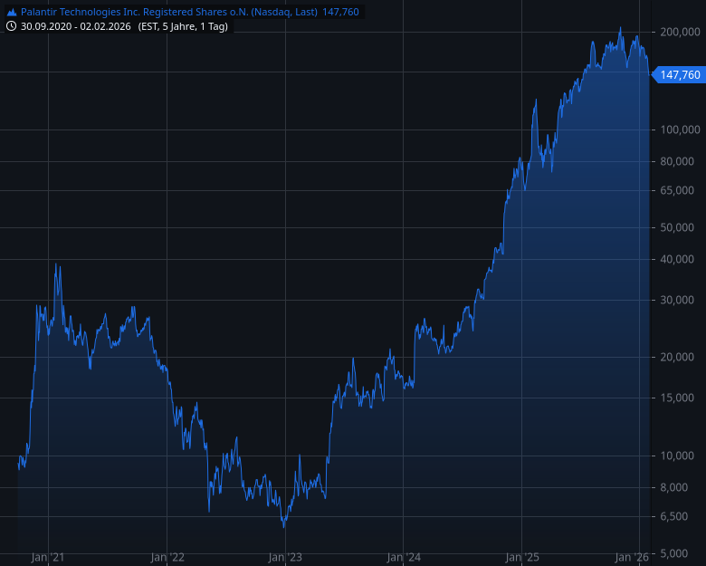Click last price 147,760 in the header
Viewport: 706px width, 566px height.
coord(340,13)
